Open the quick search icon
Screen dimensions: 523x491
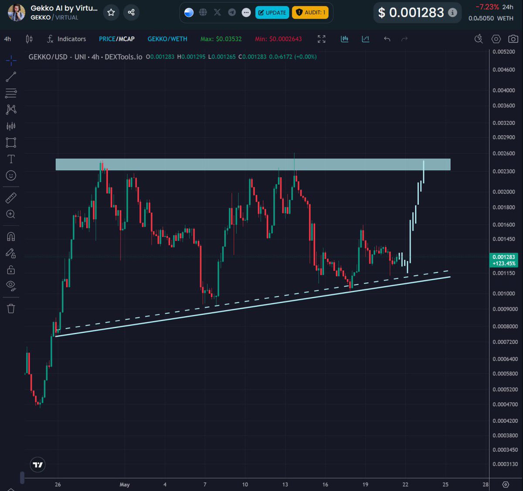pos(479,39)
